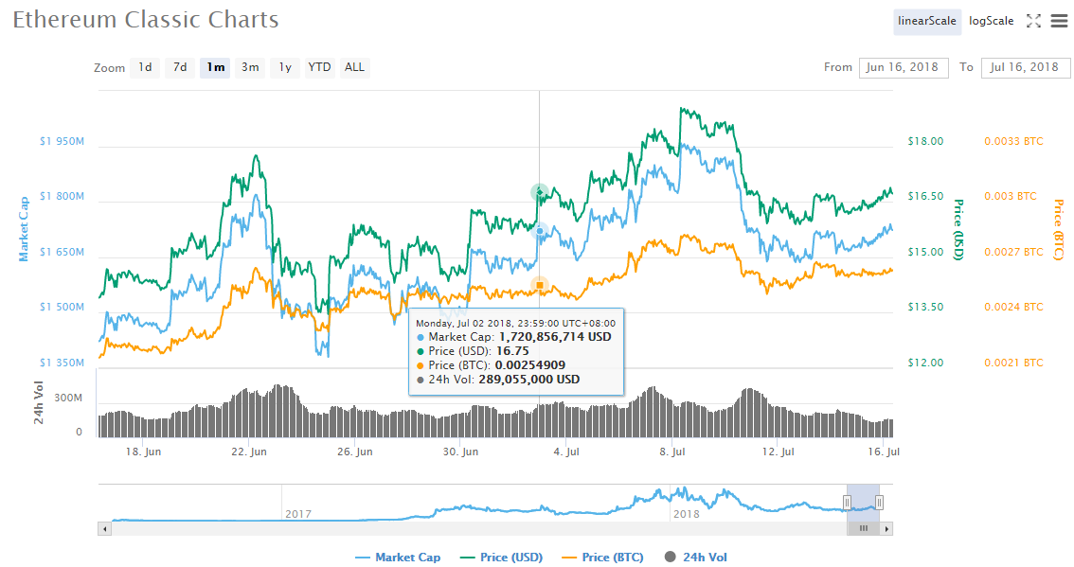Screen dimensions: 1074x567
Task: Open the chart hamburger menu icon
Action: [x=1059, y=21]
